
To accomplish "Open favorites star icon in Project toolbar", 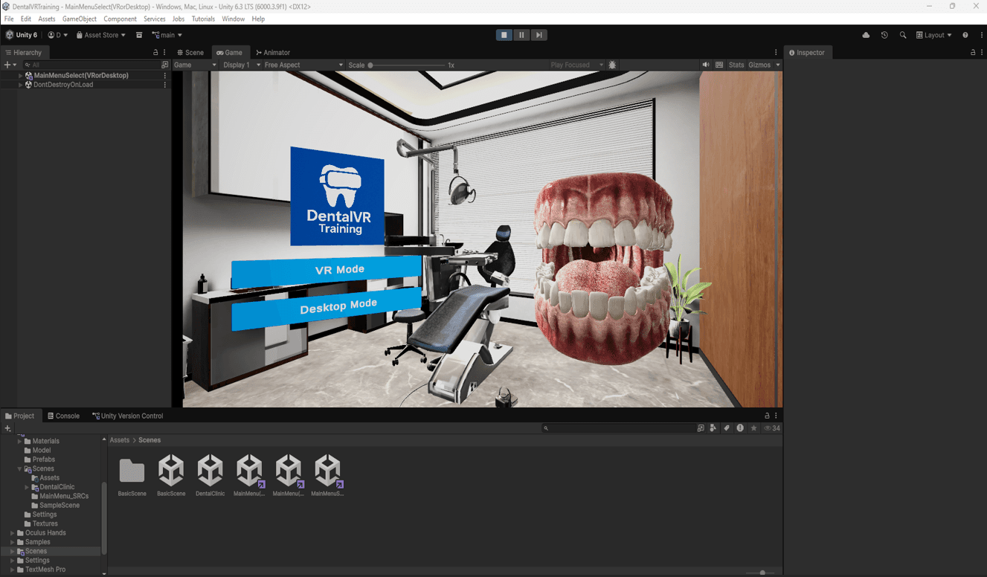I will 753,428.
